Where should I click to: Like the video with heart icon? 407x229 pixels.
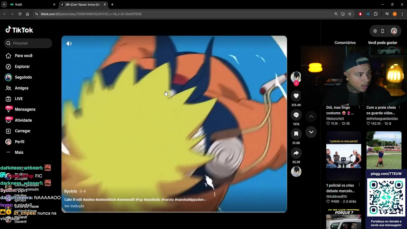pyautogui.click(x=296, y=96)
